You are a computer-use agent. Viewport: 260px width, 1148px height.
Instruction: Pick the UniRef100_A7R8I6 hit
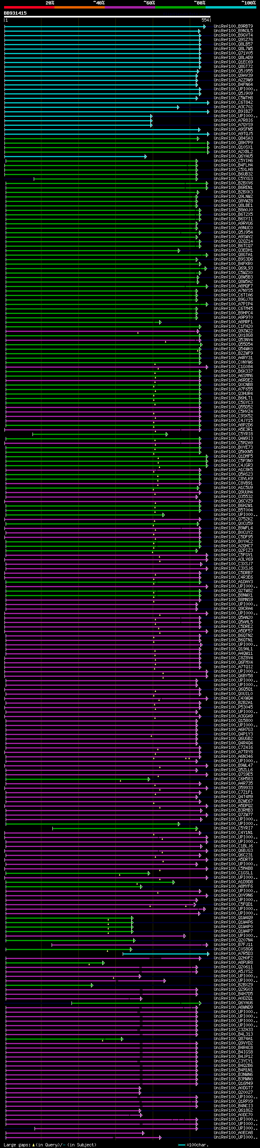233,120
